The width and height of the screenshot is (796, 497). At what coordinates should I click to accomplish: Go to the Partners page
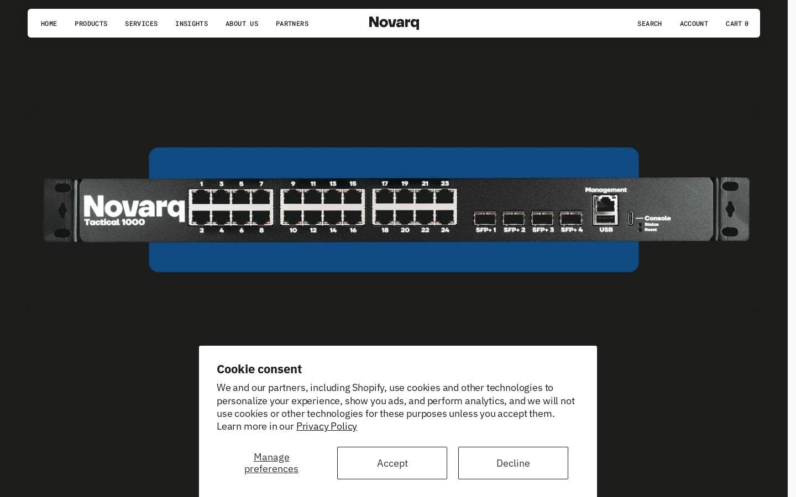292,23
